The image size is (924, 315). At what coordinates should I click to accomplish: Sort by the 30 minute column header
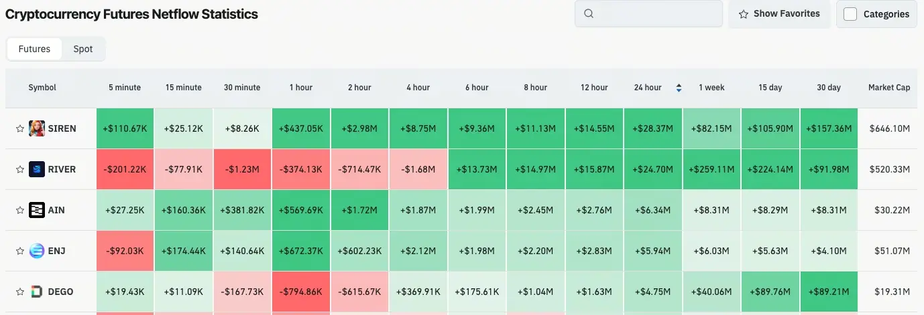tap(242, 88)
